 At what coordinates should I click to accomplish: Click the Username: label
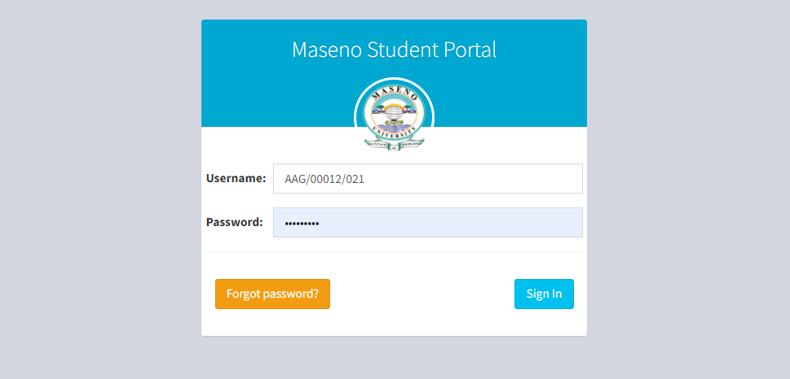tap(236, 178)
